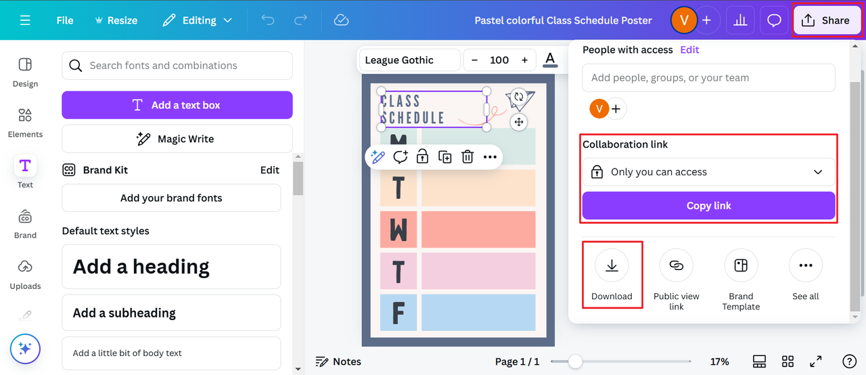The width and height of the screenshot is (866, 375).
Task: Click the plus button beside share panel avatar
Action: [x=616, y=108]
